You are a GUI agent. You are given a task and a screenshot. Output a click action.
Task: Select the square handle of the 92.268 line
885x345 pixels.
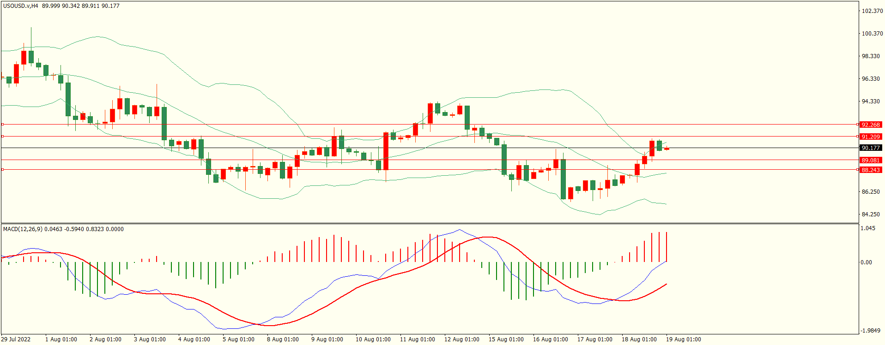pyautogui.click(x=3, y=125)
